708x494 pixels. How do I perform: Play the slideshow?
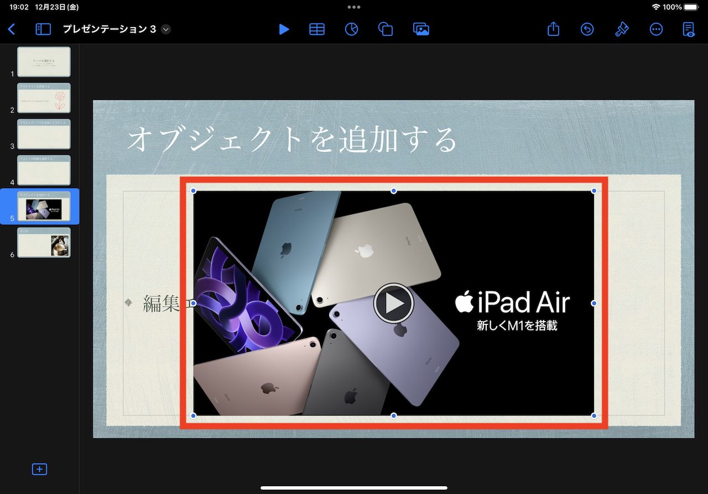pos(284,29)
